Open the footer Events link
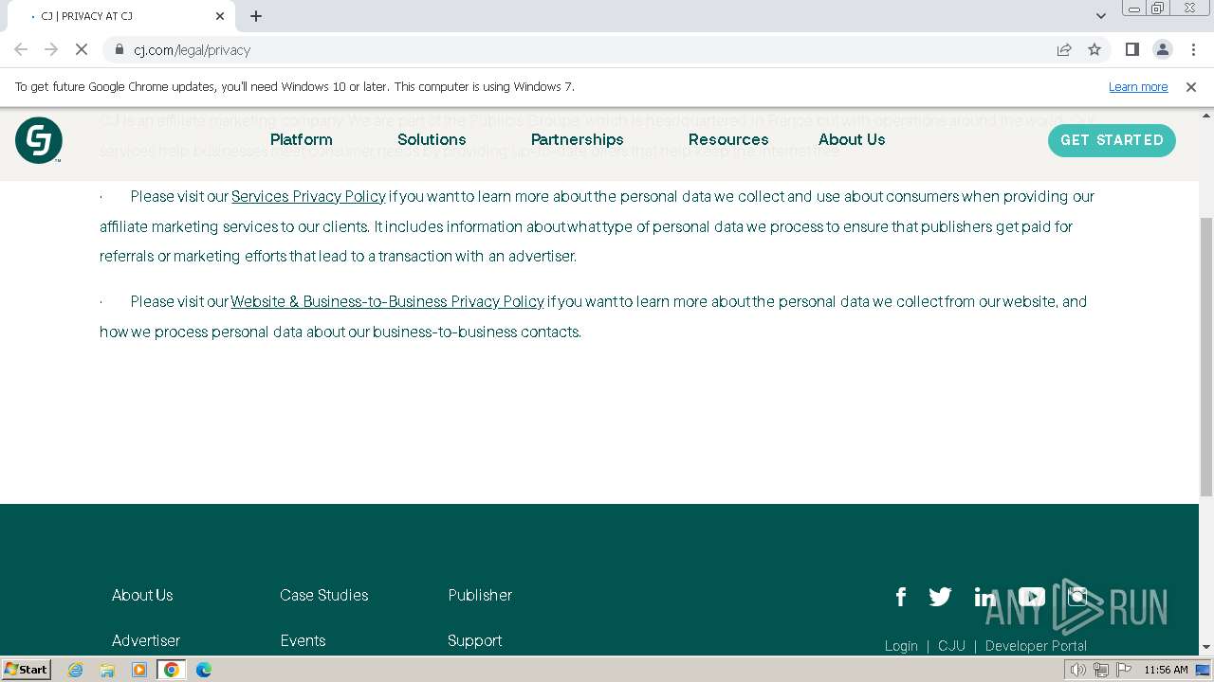Screen dimensions: 1214x682 point(303,640)
